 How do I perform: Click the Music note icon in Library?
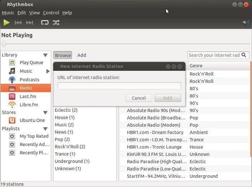tap(12, 71)
